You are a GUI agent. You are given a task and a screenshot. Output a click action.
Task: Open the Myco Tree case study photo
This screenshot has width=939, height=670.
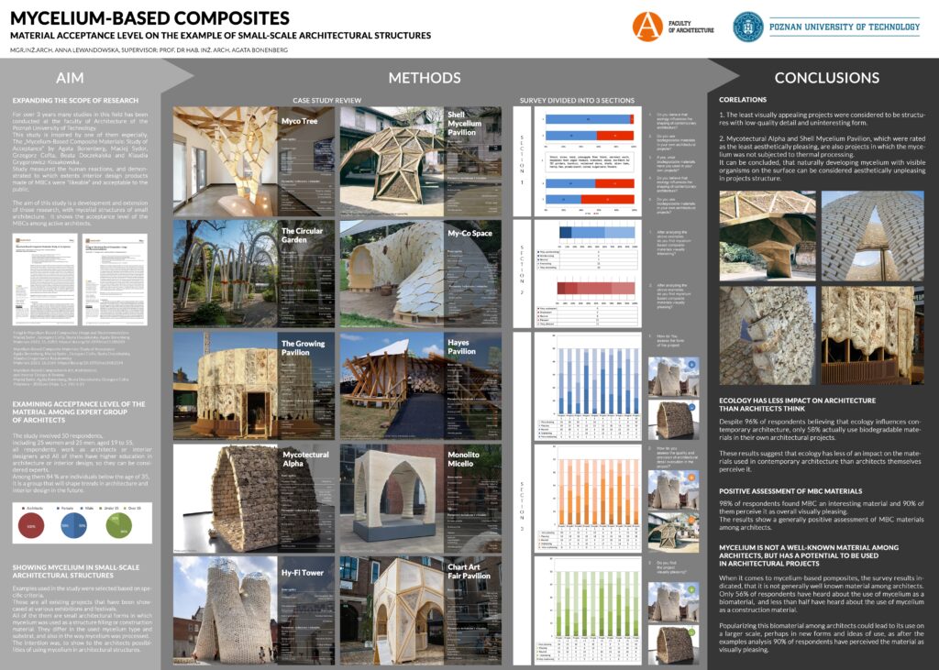pyautogui.click(x=226, y=161)
